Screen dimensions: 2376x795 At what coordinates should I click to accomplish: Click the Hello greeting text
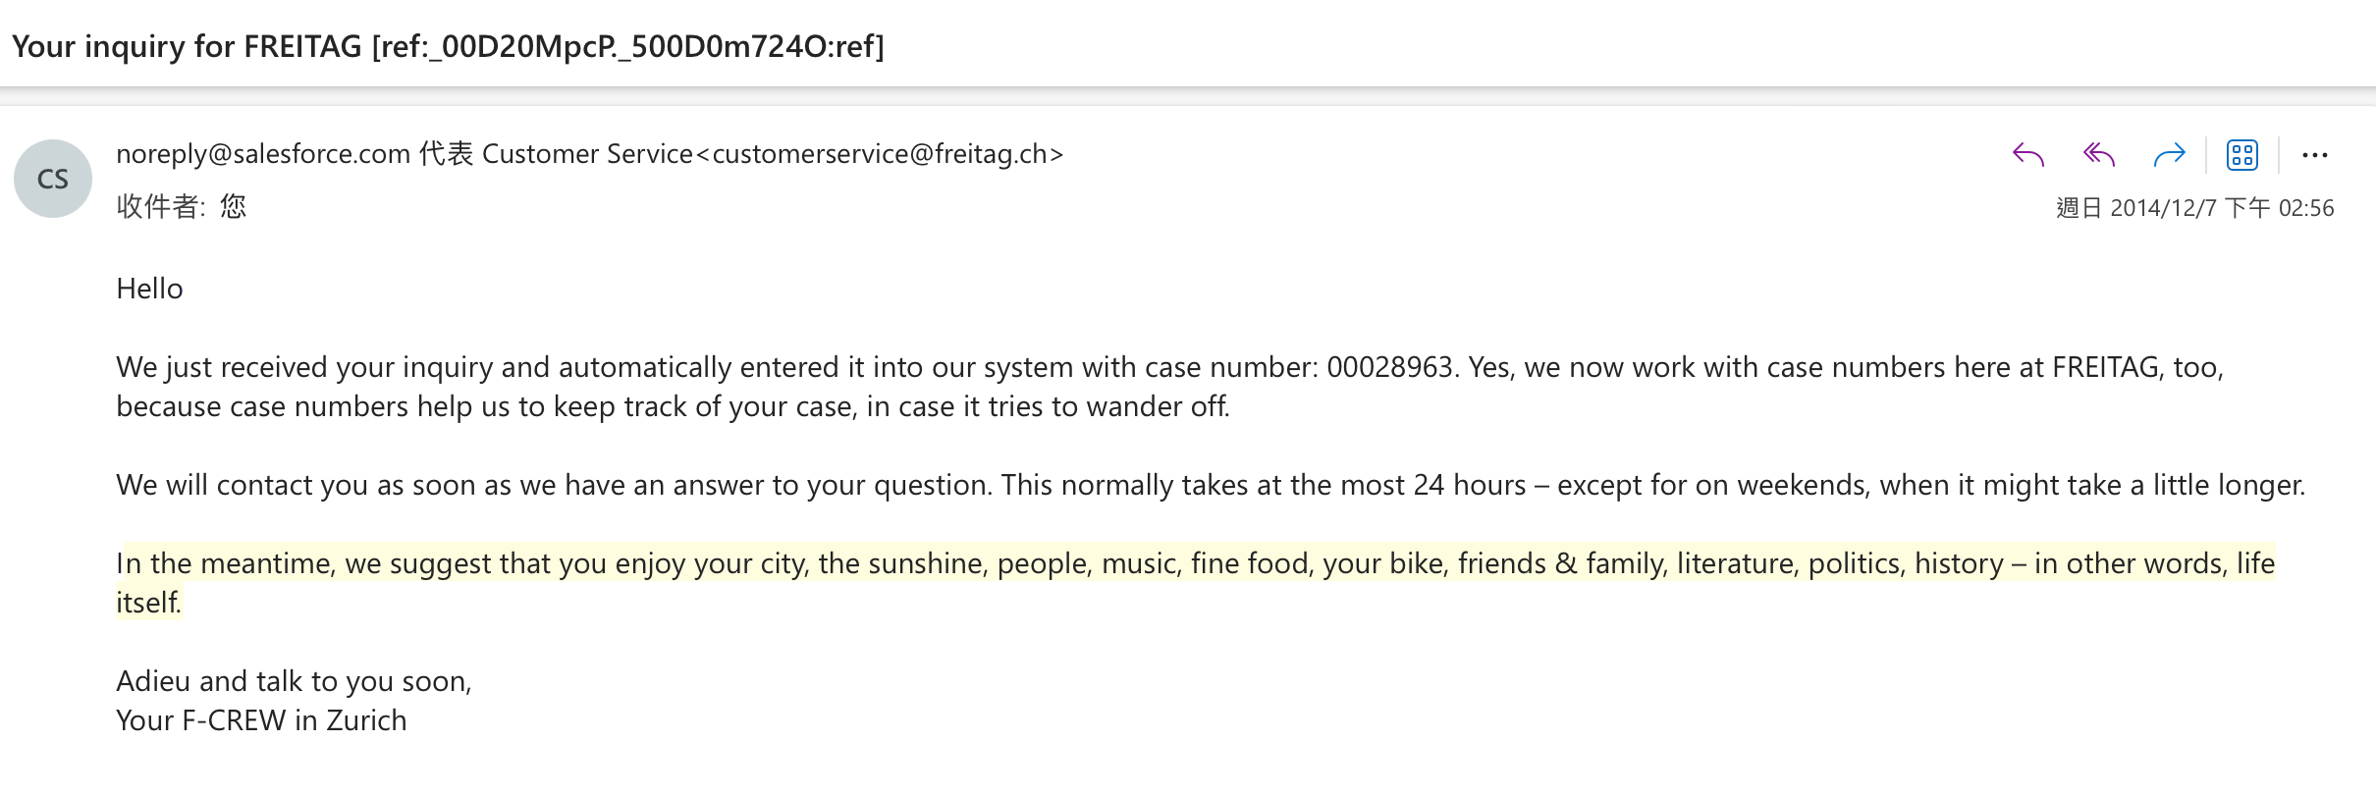tap(149, 289)
